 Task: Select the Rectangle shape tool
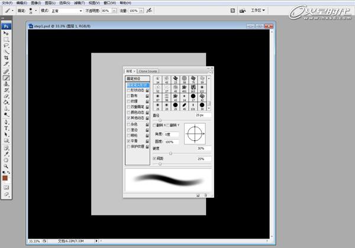point(6,141)
